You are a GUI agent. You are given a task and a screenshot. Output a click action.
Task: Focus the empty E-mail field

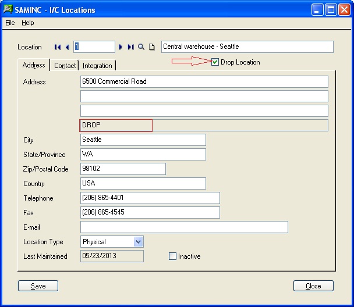coord(184,227)
